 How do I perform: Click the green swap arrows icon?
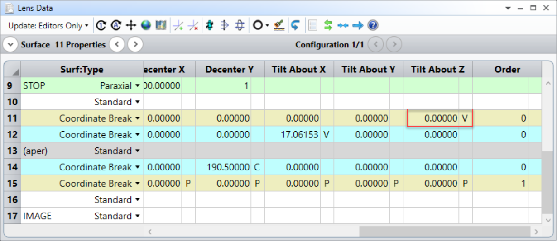328,26
